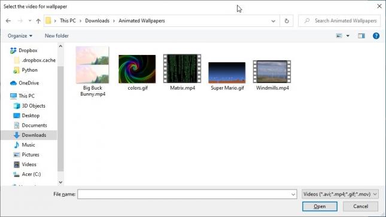386x217 pixels.
Task: Select Downloads in the address path
Action: [97, 21]
